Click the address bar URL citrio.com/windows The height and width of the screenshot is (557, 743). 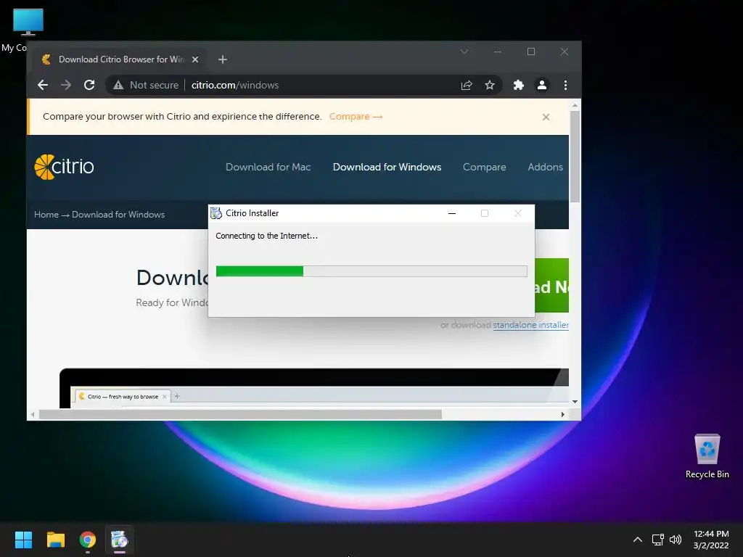pyautogui.click(x=235, y=86)
